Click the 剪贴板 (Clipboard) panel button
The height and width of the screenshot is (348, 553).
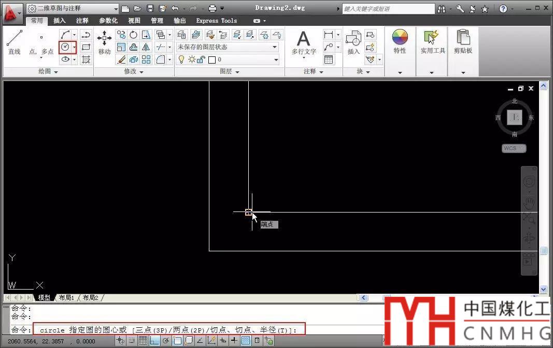pos(463,41)
